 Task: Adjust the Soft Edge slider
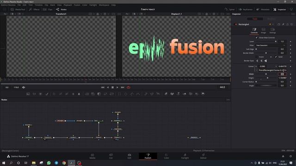pos(266,49)
